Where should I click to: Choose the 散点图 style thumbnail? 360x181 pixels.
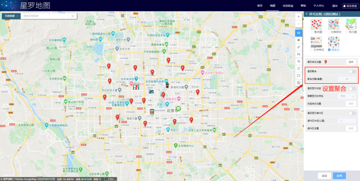pyautogui.click(x=316, y=24)
